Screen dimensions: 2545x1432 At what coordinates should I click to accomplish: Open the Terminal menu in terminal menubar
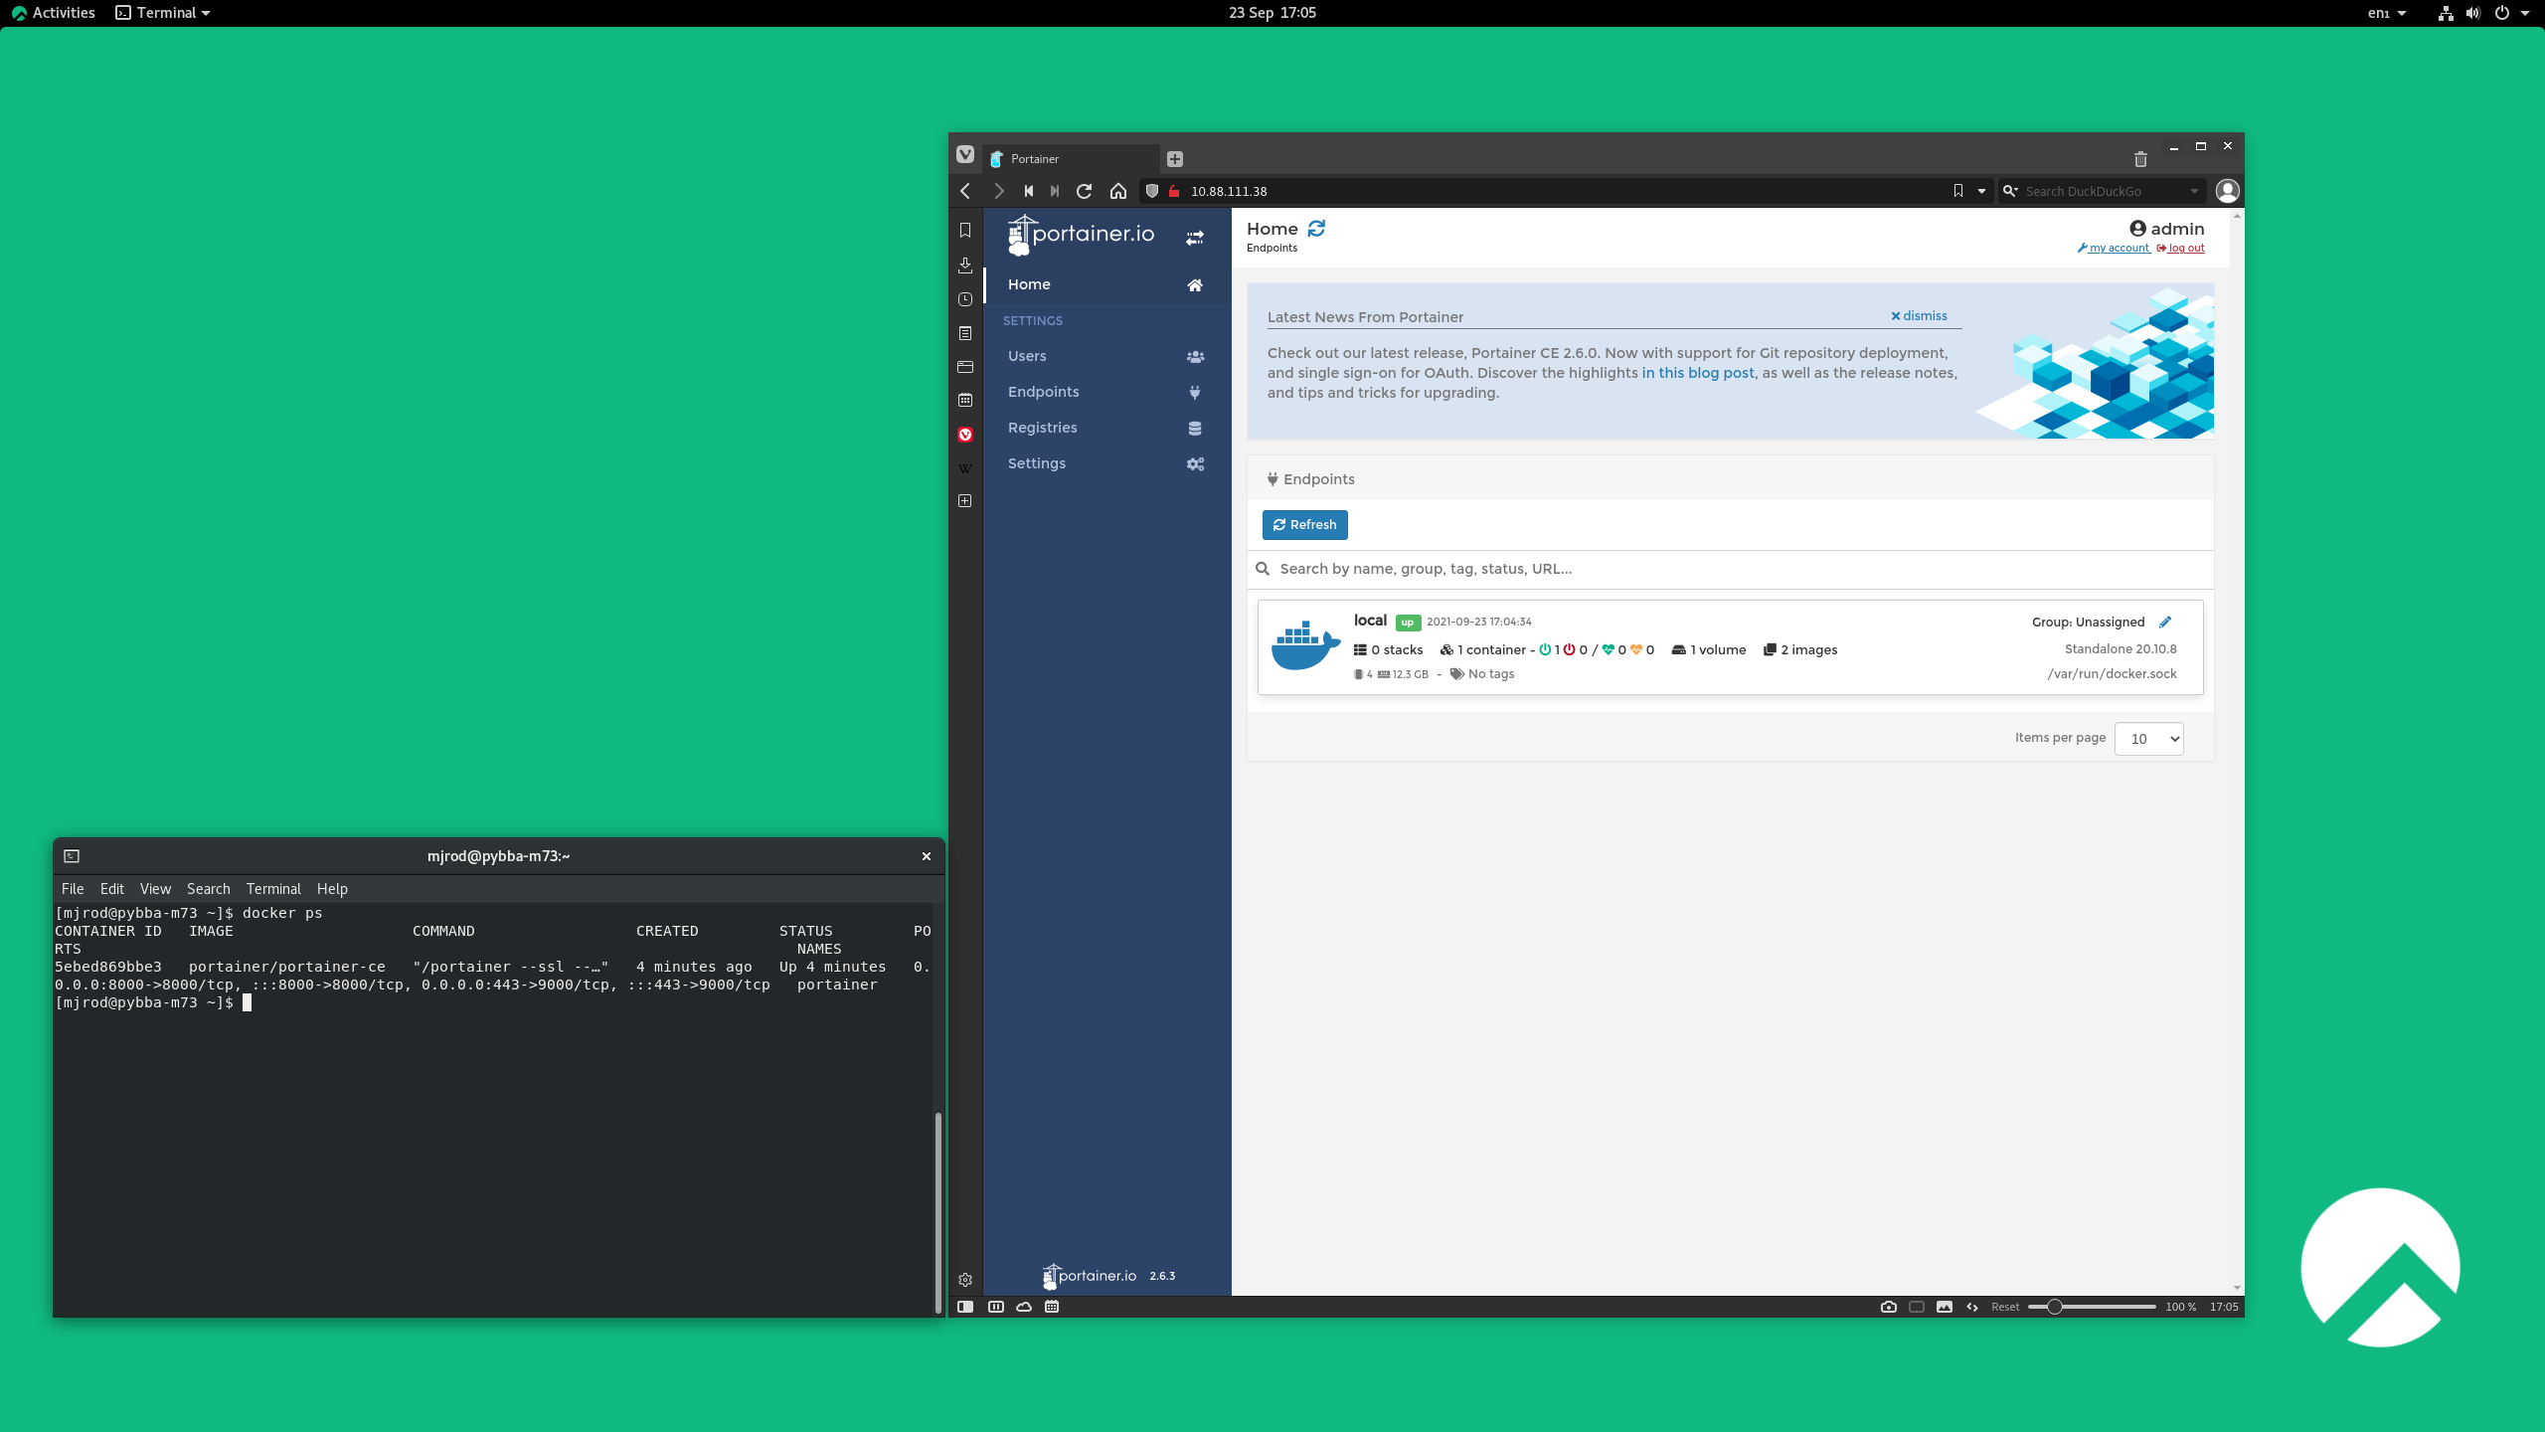tap(272, 889)
